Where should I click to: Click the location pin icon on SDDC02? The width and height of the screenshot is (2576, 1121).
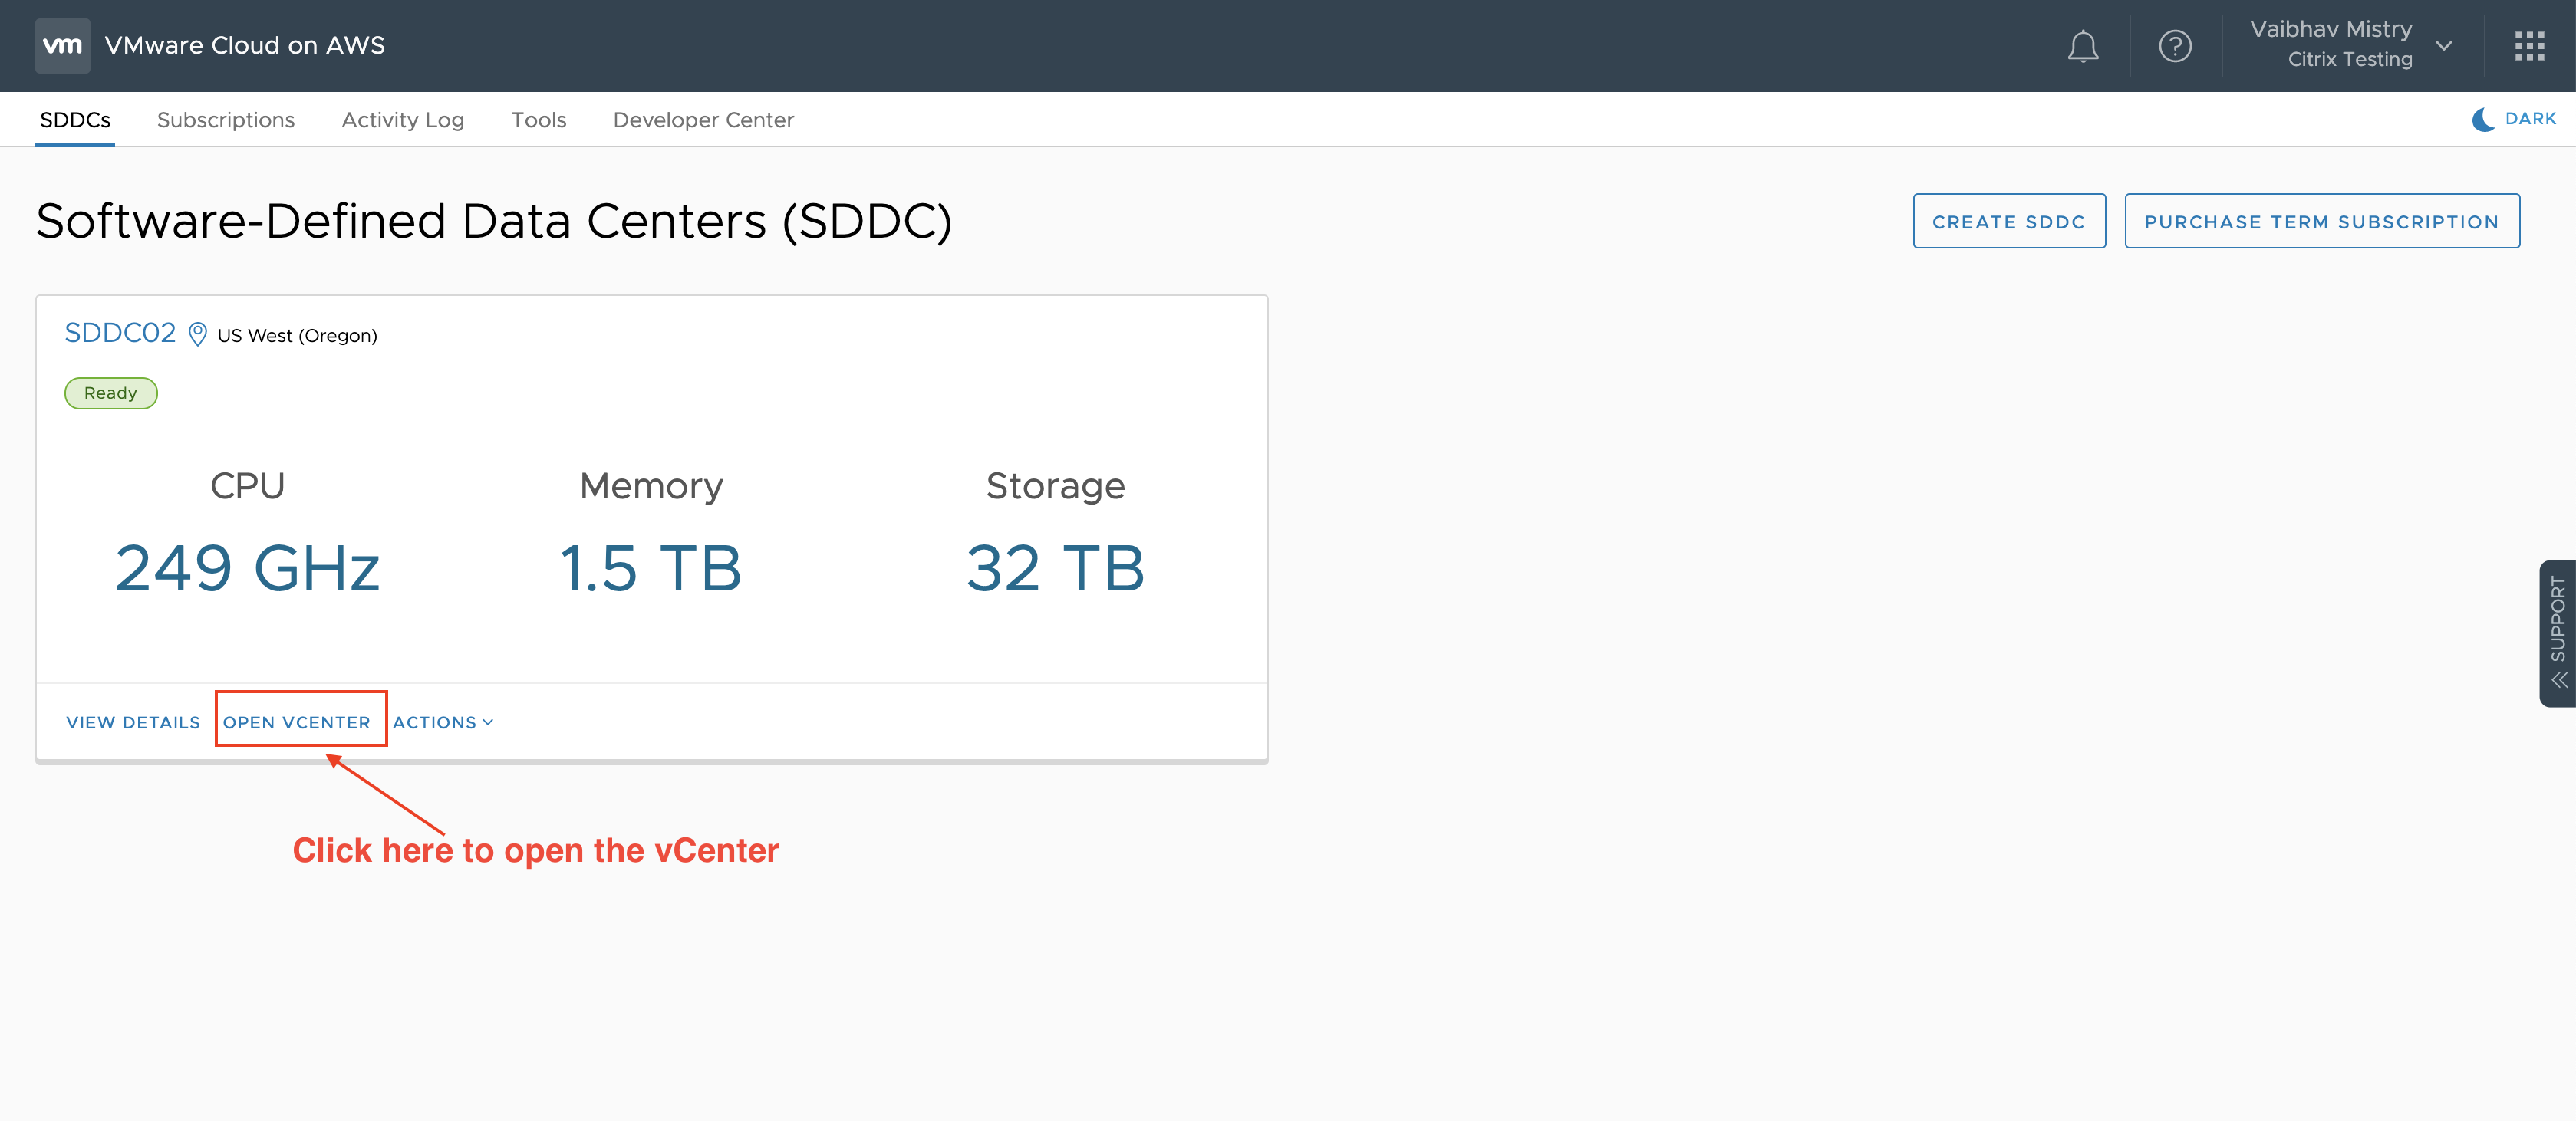pyautogui.click(x=196, y=335)
